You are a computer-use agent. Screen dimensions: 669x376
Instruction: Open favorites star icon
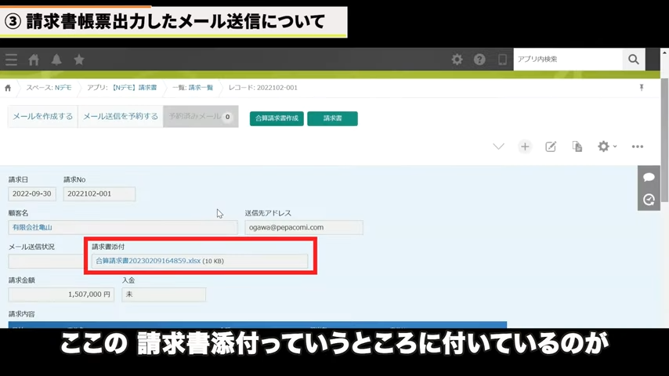[x=79, y=60]
